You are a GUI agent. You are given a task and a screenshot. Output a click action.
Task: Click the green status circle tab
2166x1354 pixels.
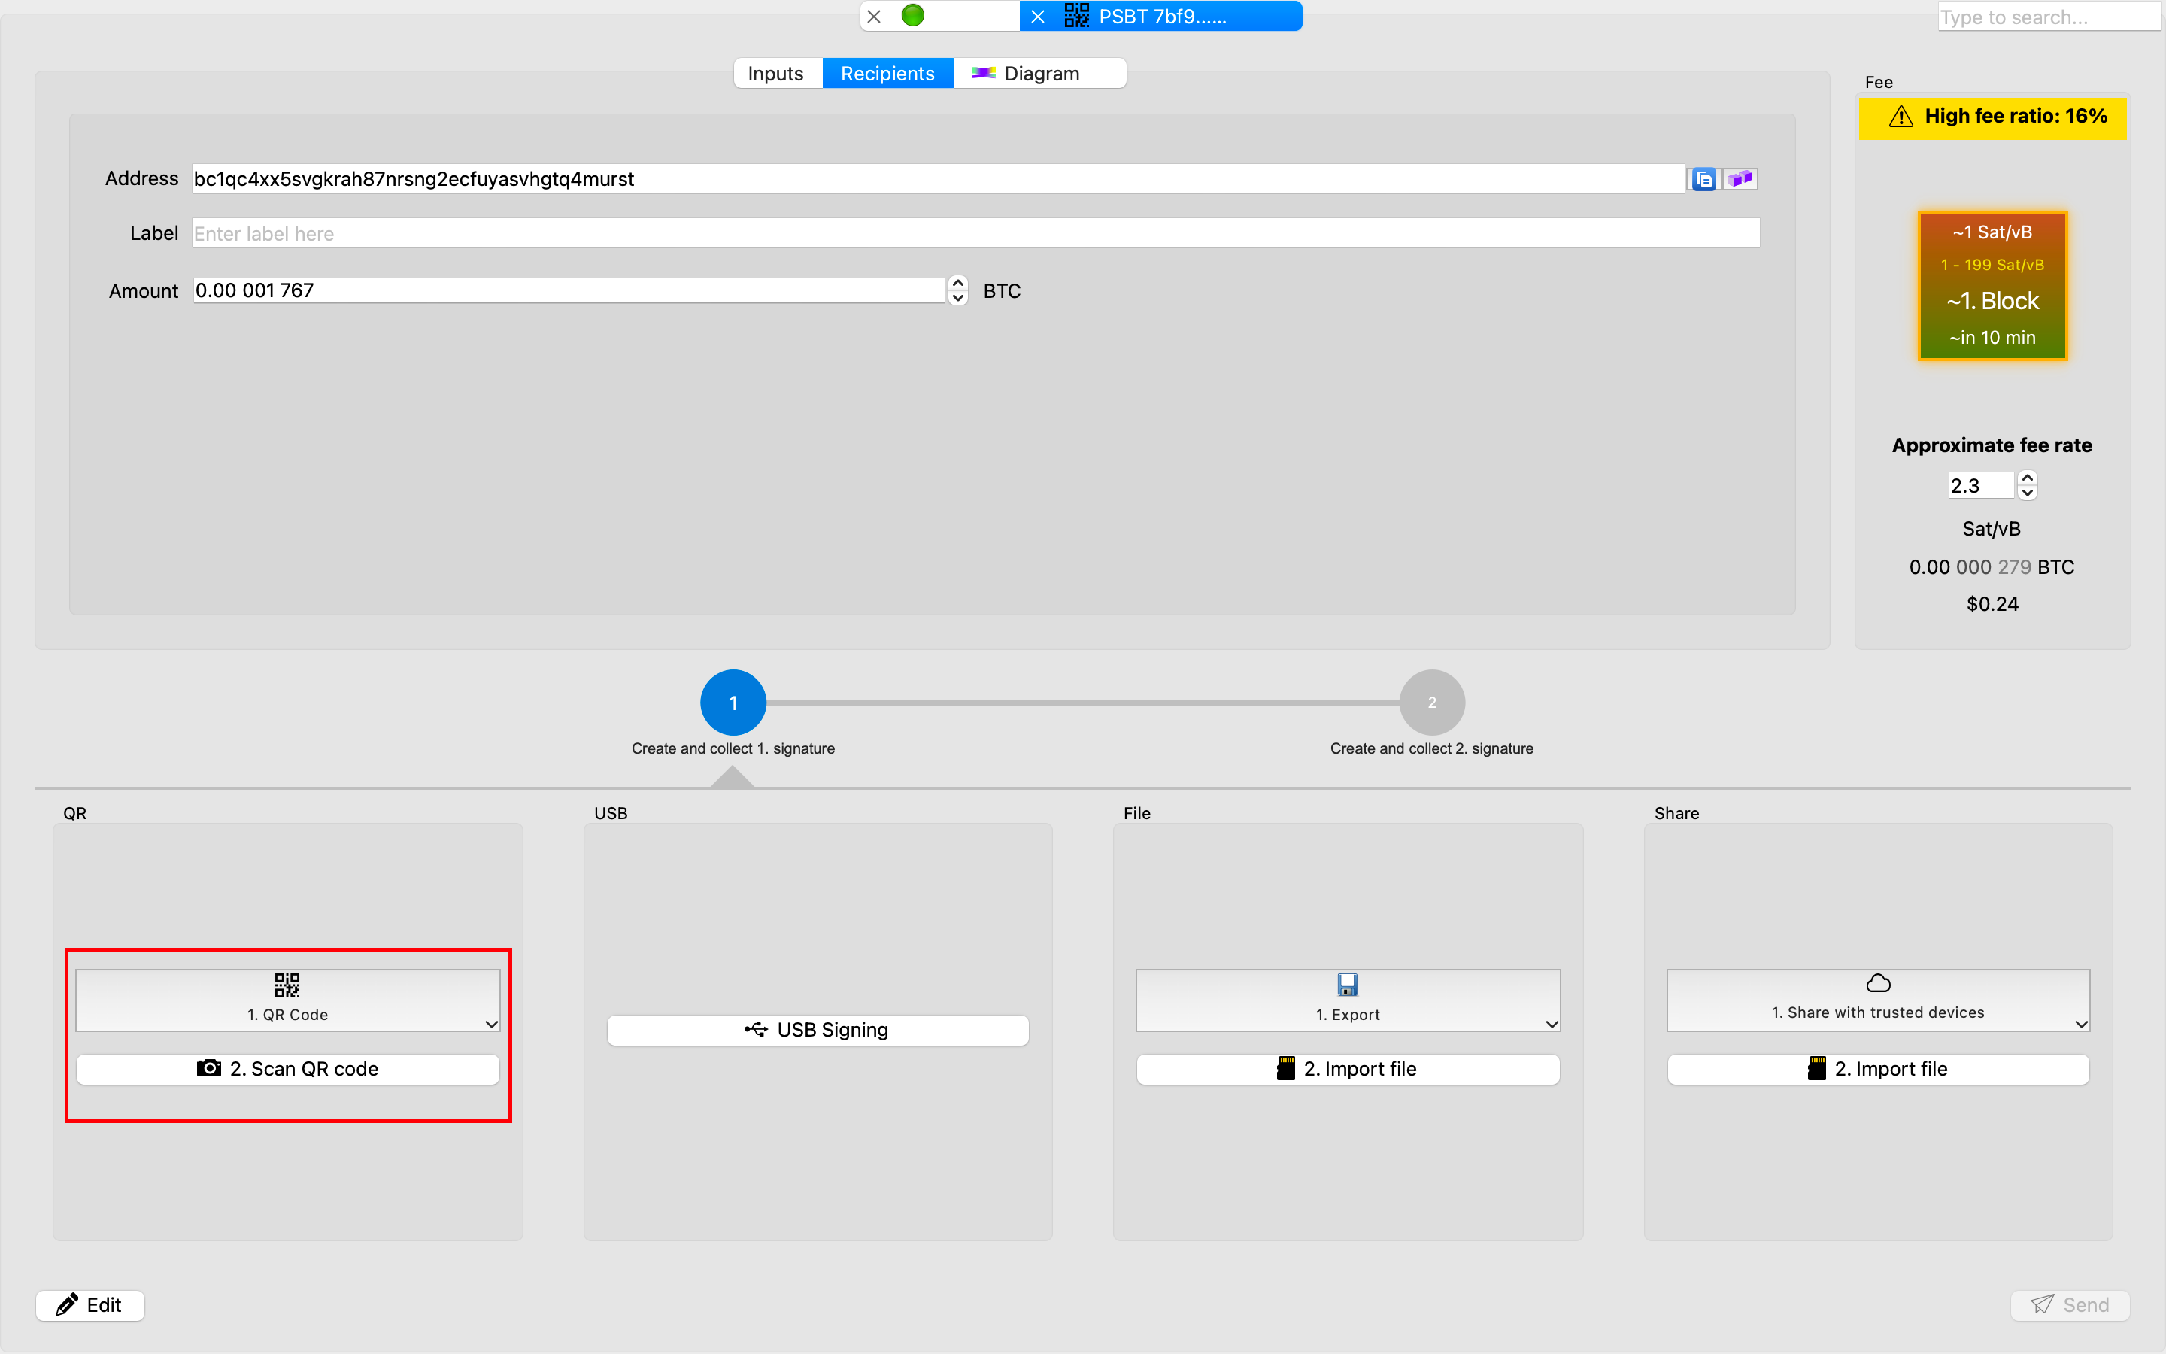pyautogui.click(x=912, y=16)
